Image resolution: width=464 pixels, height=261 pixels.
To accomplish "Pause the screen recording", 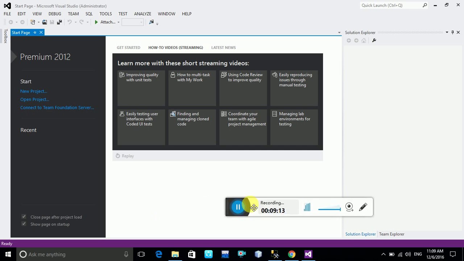I will point(238,207).
